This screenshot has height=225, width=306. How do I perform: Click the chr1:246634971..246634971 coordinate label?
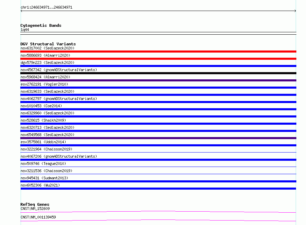46,7
